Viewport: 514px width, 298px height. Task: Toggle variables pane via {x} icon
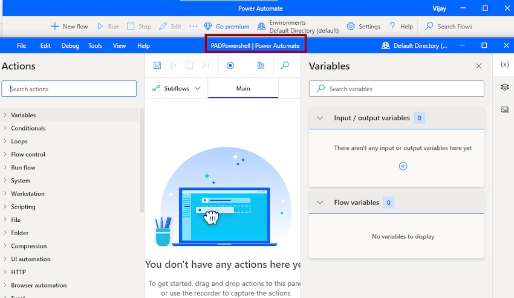pyautogui.click(x=504, y=64)
